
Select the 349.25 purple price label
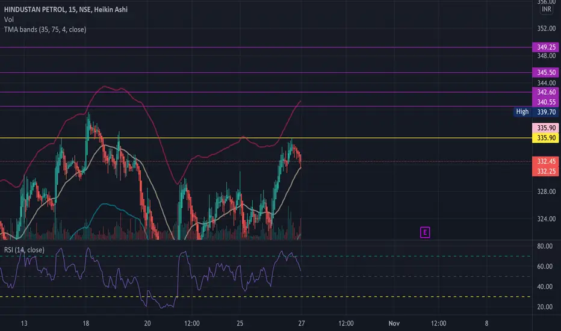(x=545, y=47)
